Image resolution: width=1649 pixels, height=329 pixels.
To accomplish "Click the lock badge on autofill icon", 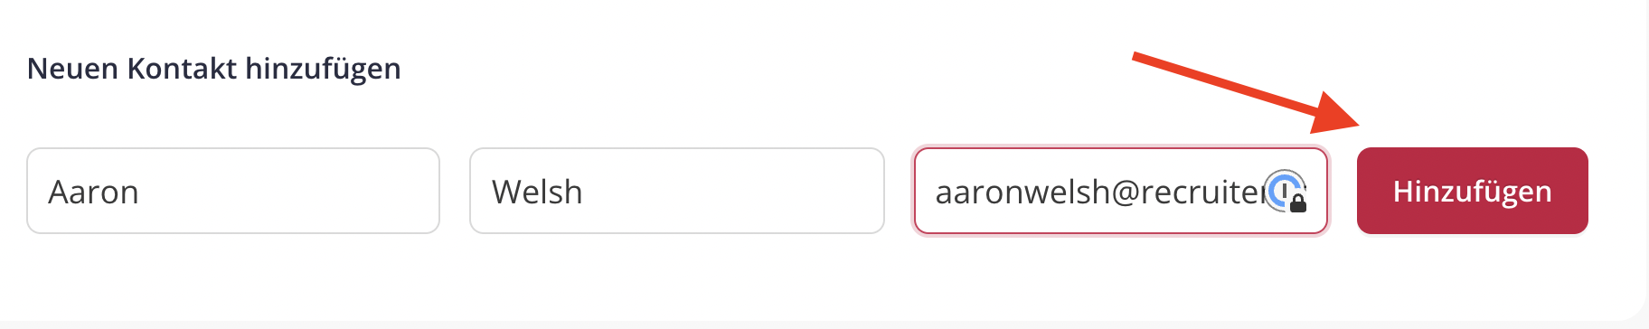I will click(x=1298, y=202).
